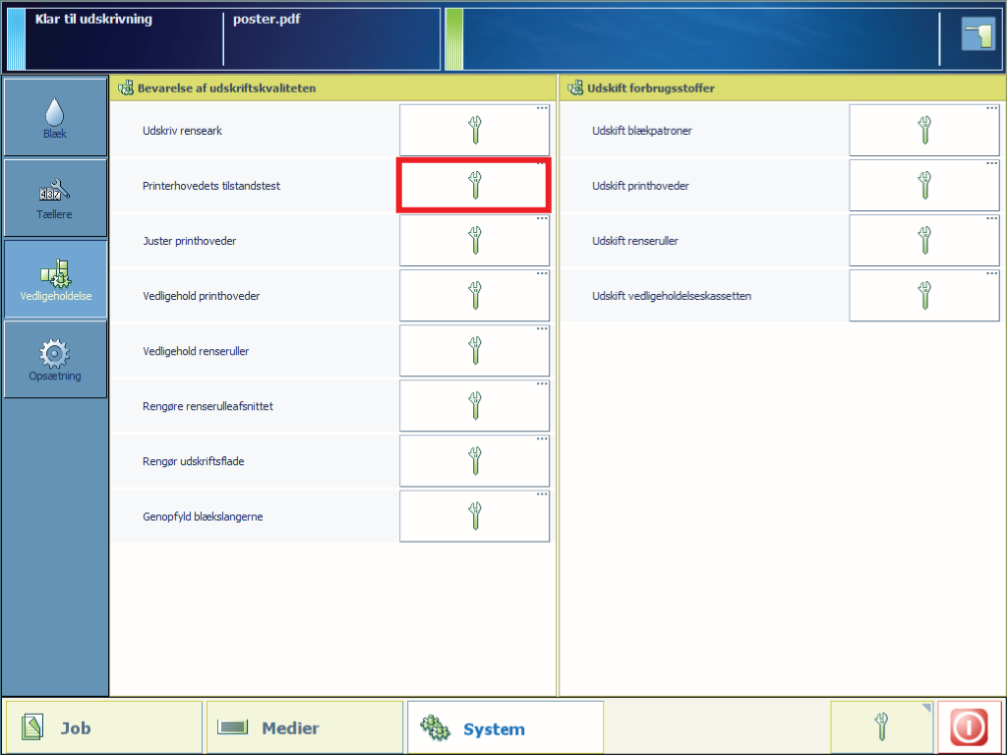This screenshot has height=755, width=1007.
Task: Start Udskift printhoveder wrench button
Action: coord(924,186)
